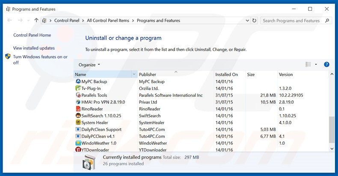Navigate to Control Panel breadcrumb
The image size is (338, 176).
(x=67, y=21)
